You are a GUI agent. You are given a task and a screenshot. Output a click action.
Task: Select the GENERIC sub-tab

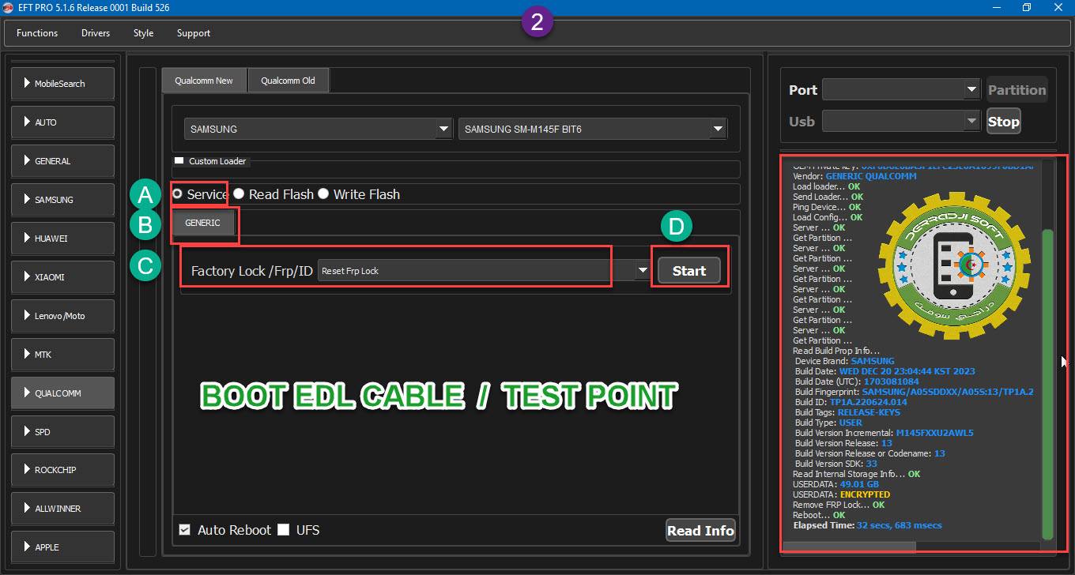[203, 223]
